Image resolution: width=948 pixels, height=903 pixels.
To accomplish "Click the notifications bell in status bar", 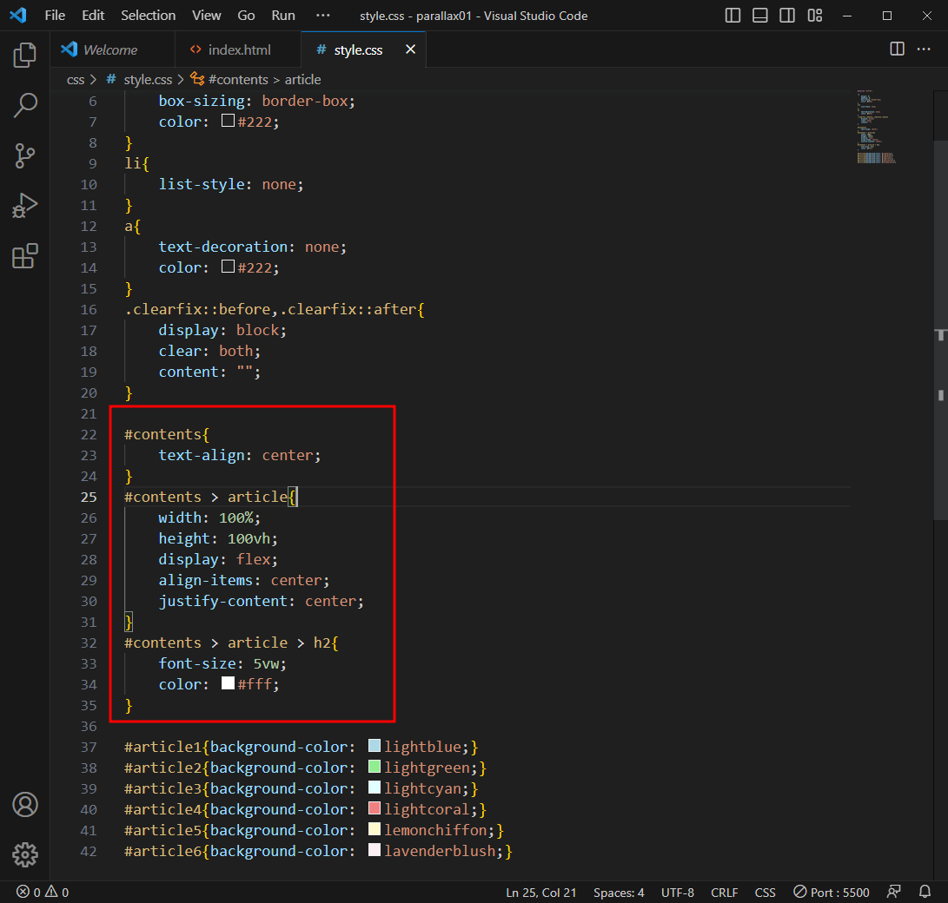I will (x=925, y=892).
